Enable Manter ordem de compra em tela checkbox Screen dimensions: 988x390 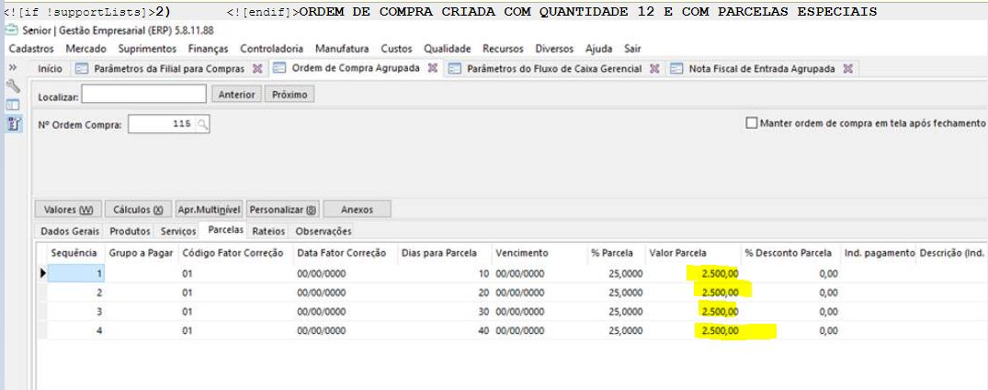[x=751, y=122]
